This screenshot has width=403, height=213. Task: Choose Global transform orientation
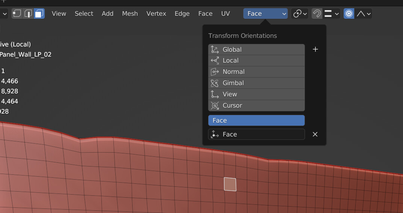pos(257,49)
